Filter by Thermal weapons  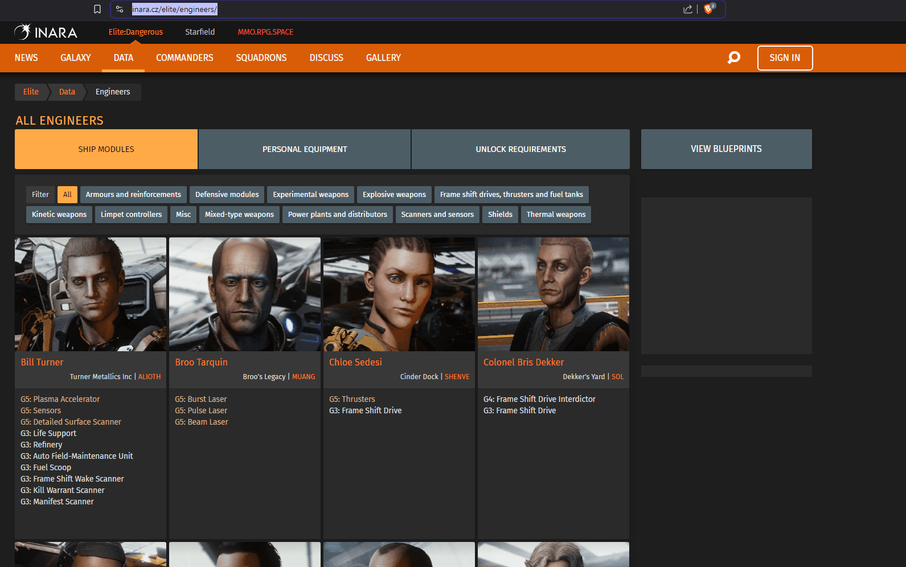coord(556,215)
